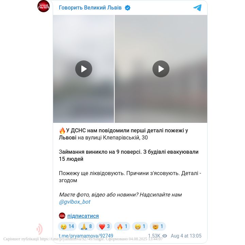This screenshot has height=245, width=245.
Task: Click the підписатися subscribe link
Action: 83,216
